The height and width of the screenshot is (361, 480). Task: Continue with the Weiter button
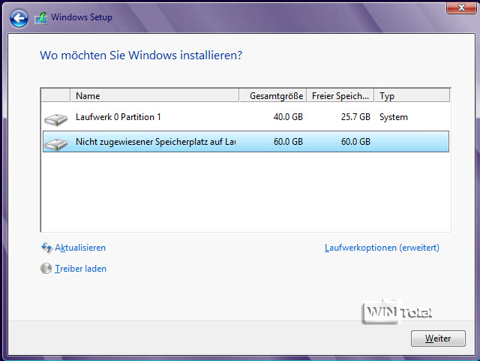[438, 338]
